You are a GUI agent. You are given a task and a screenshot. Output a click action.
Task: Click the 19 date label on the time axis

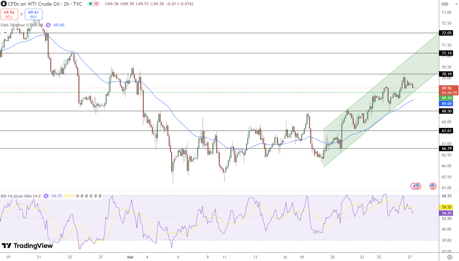click(8, 257)
